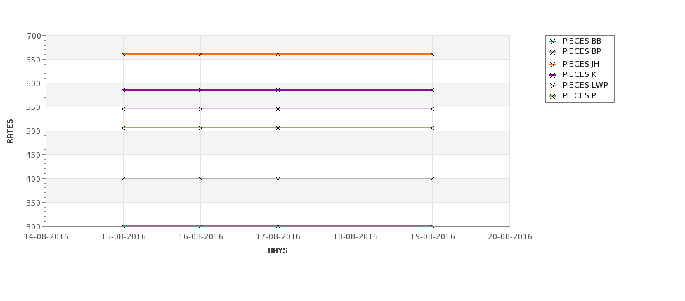685x301 pixels.
Task: Click the PIECES LWP legend marker icon
Action: pyautogui.click(x=553, y=86)
